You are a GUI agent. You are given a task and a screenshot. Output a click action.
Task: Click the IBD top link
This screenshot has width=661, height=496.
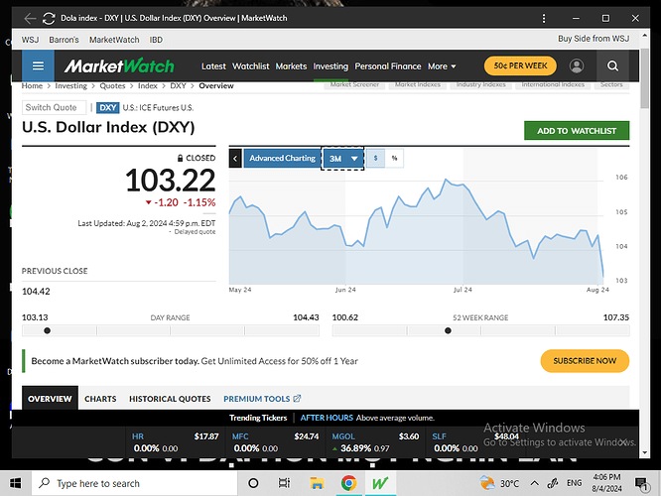156,40
